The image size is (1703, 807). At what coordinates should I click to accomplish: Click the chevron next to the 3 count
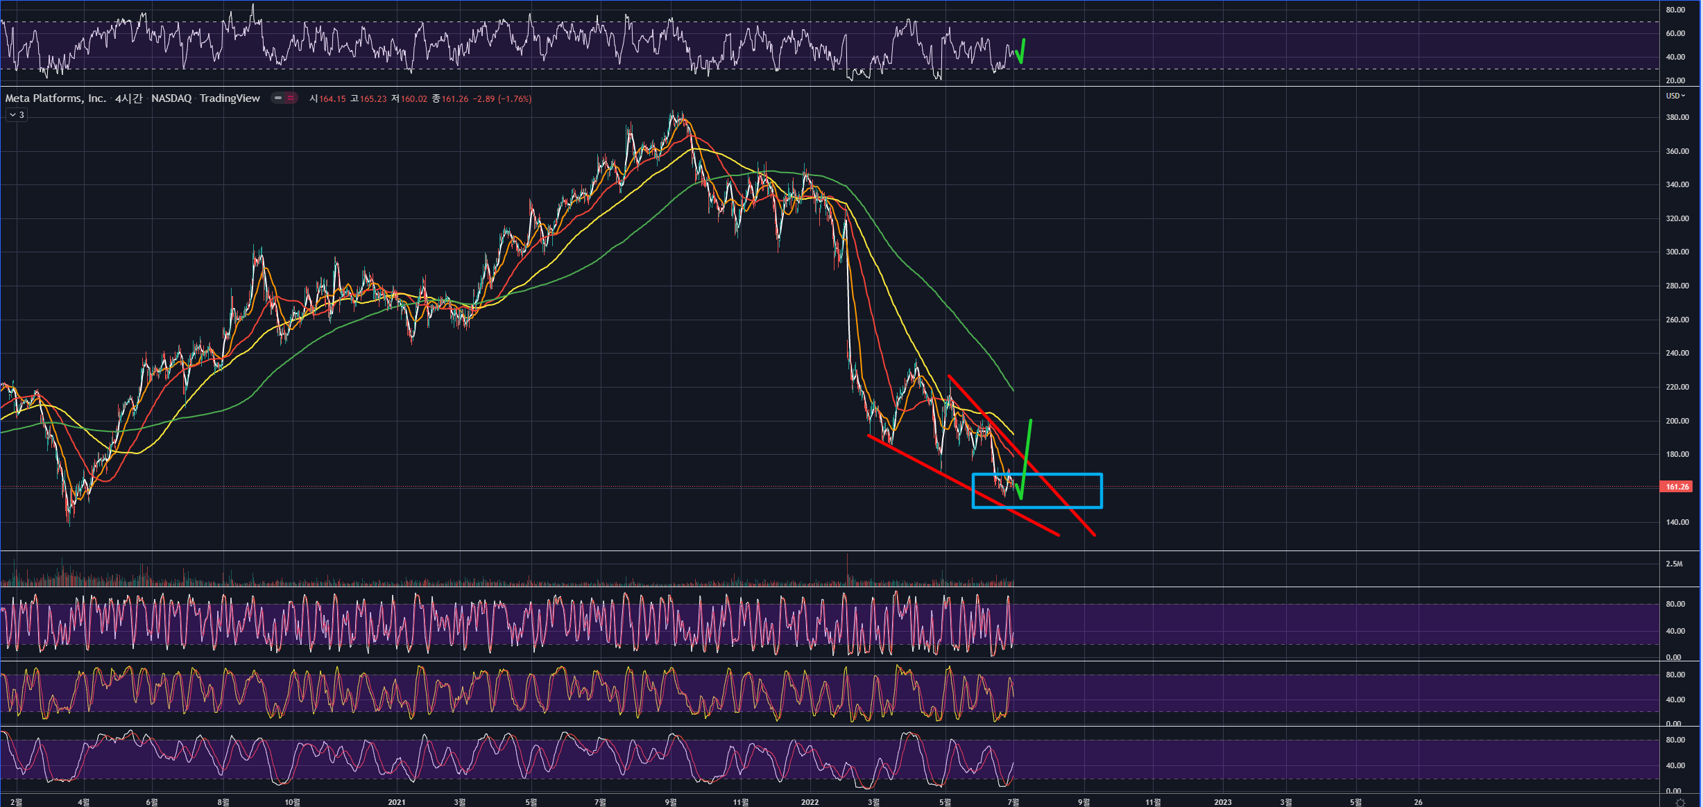coord(12,115)
